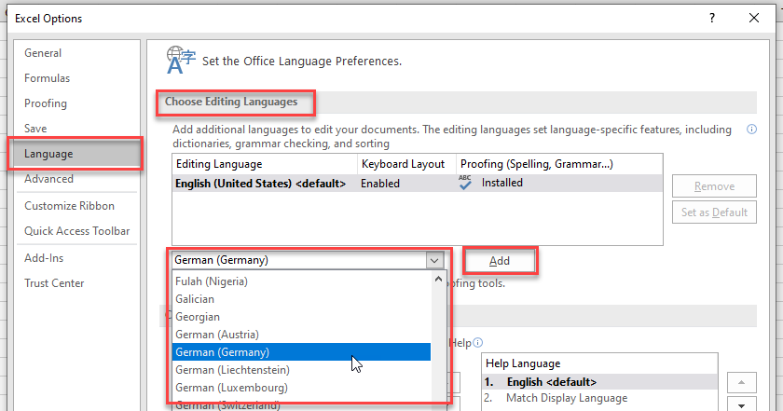The height and width of the screenshot is (411, 783).
Task: Choose German (Liechtenstein) from the list
Action: (301, 370)
